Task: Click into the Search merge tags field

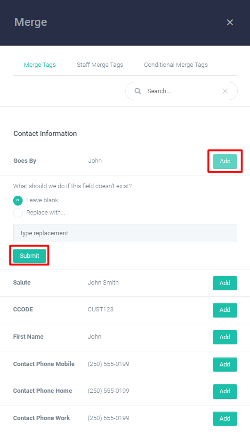Action: click(x=181, y=91)
